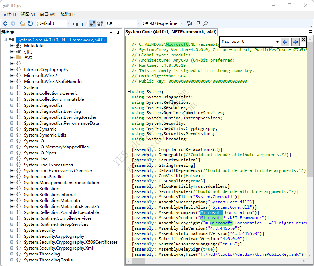
Task: Click the Forward navigation arrow
Action: 13,23
